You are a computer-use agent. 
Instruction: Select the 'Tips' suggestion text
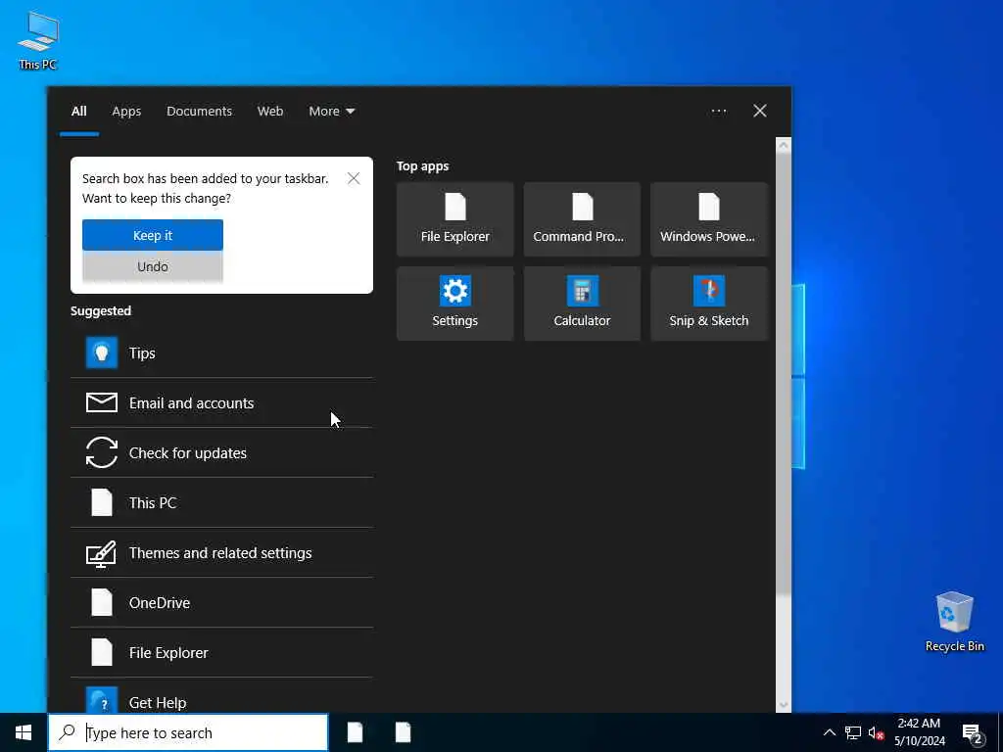(142, 352)
